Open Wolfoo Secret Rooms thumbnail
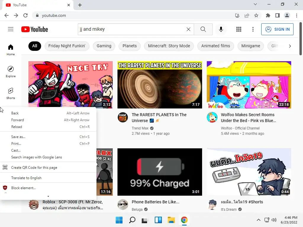 [x=249, y=85]
